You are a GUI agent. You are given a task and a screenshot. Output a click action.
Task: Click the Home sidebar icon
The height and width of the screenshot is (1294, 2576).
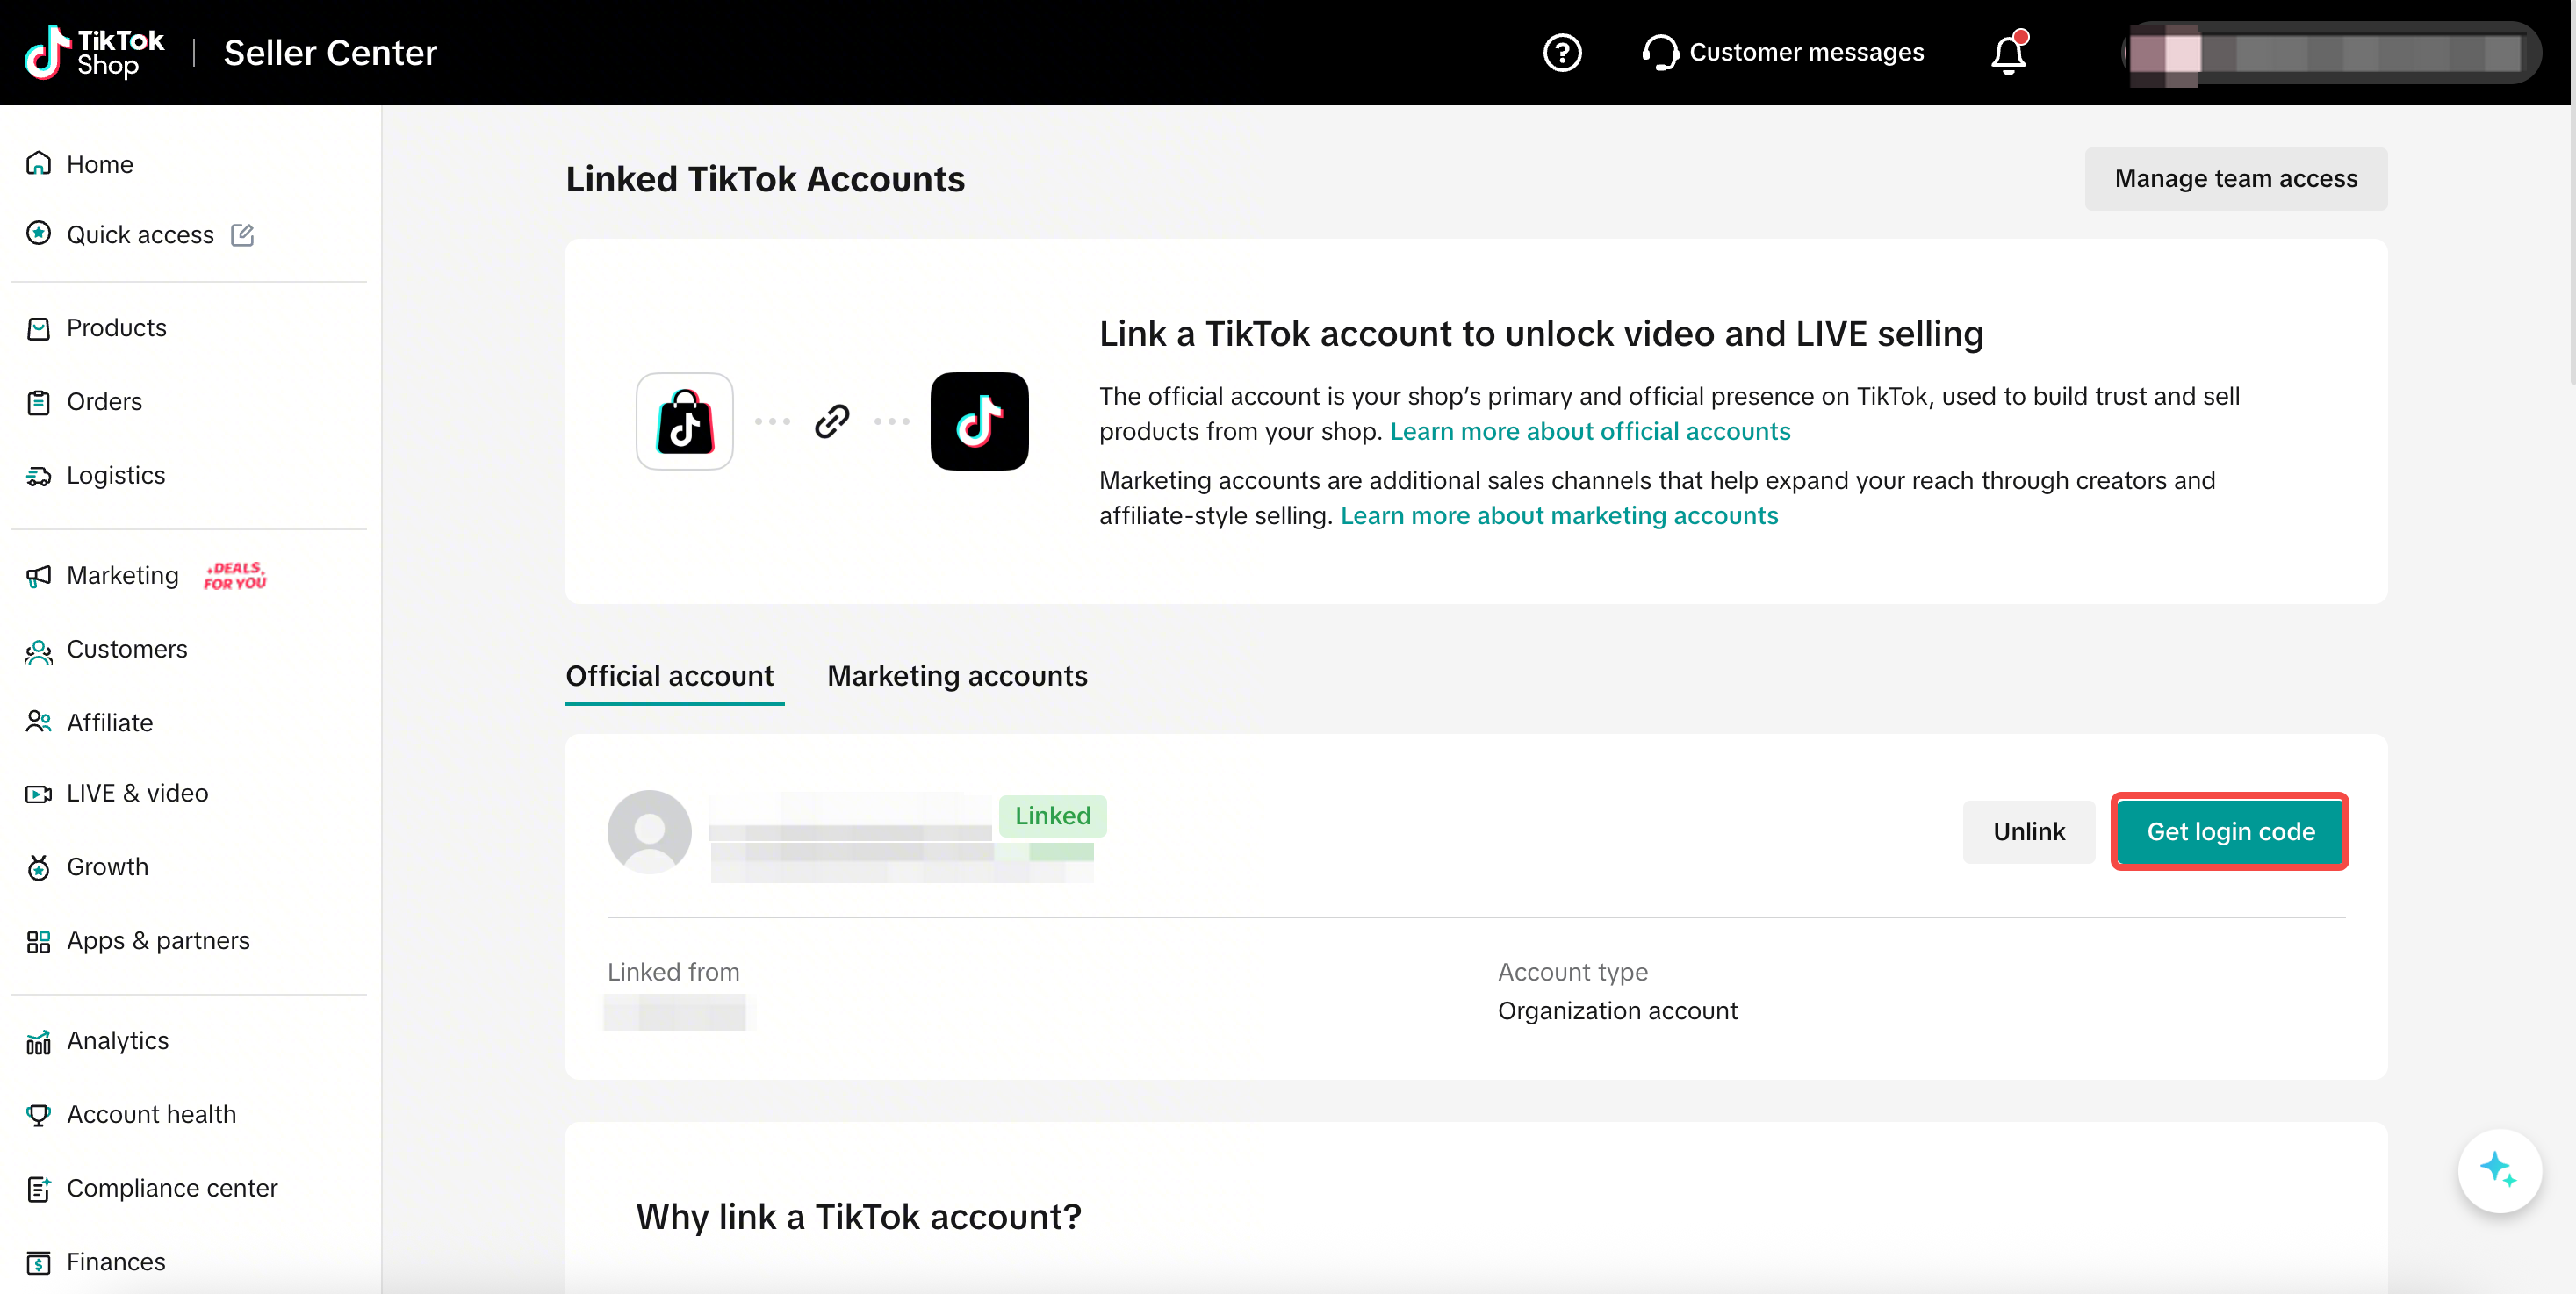pos(38,163)
